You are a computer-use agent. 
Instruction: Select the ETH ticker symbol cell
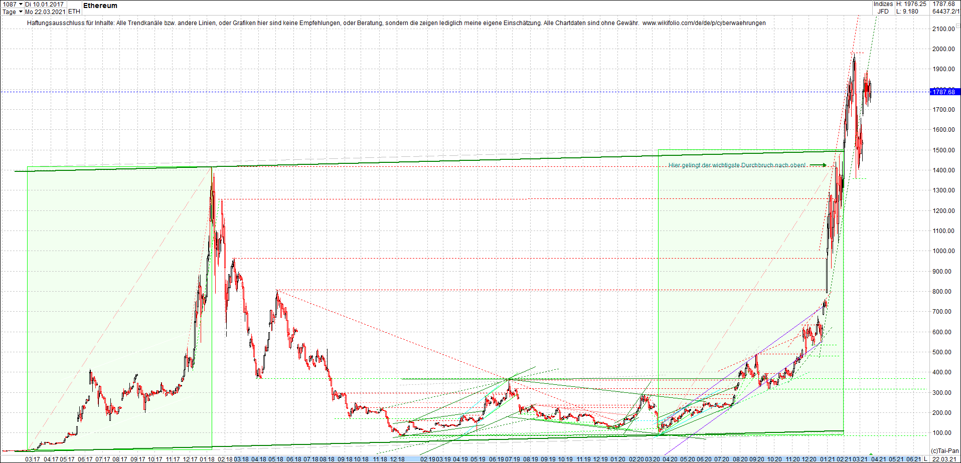[x=74, y=12]
